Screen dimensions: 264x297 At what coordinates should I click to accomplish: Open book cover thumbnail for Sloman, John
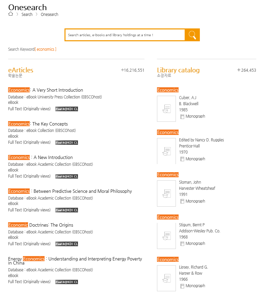[x=166, y=193]
